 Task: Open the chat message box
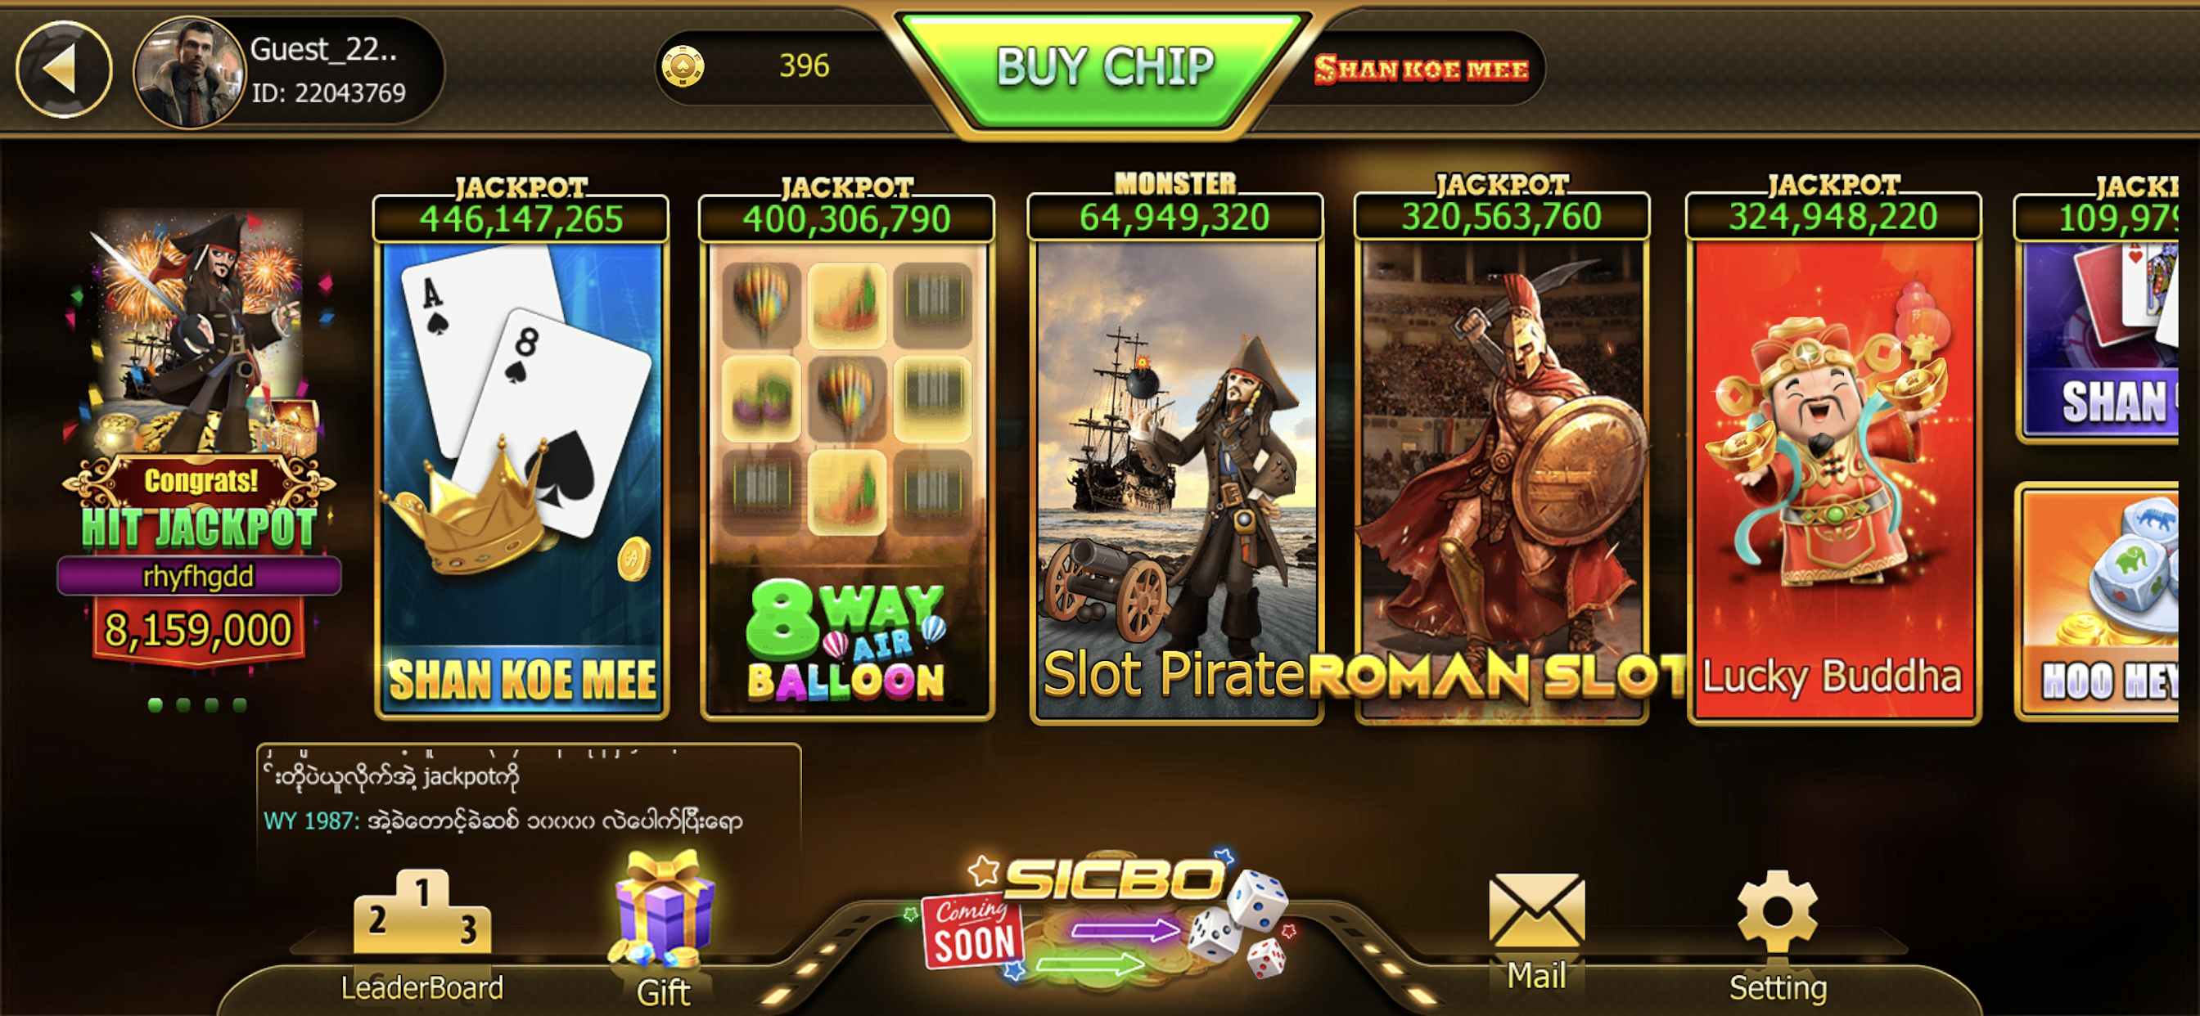pyautogui.click(x=529, y=802)
